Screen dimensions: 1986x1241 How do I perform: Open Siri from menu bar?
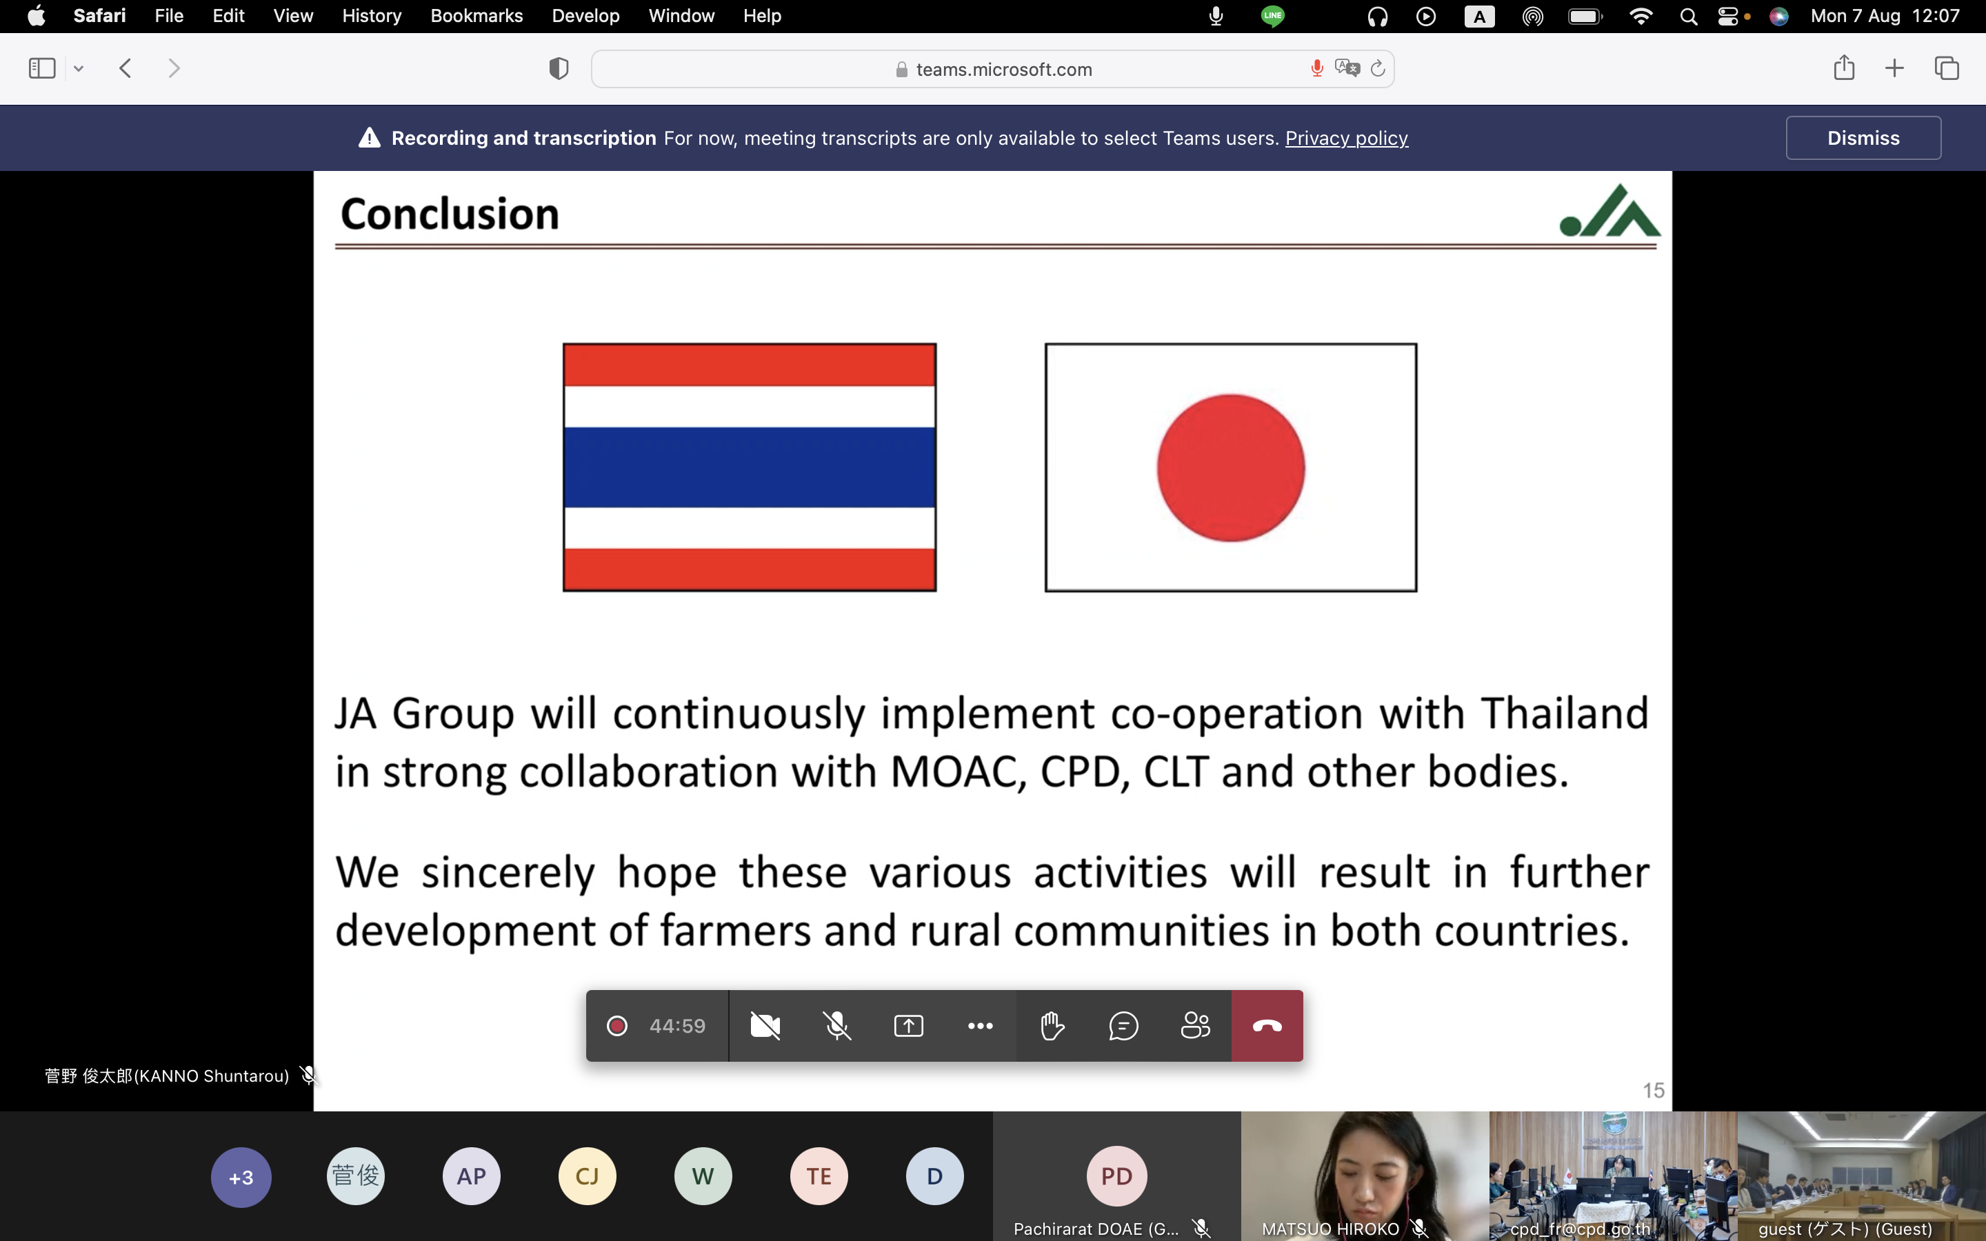(1779, 16)
